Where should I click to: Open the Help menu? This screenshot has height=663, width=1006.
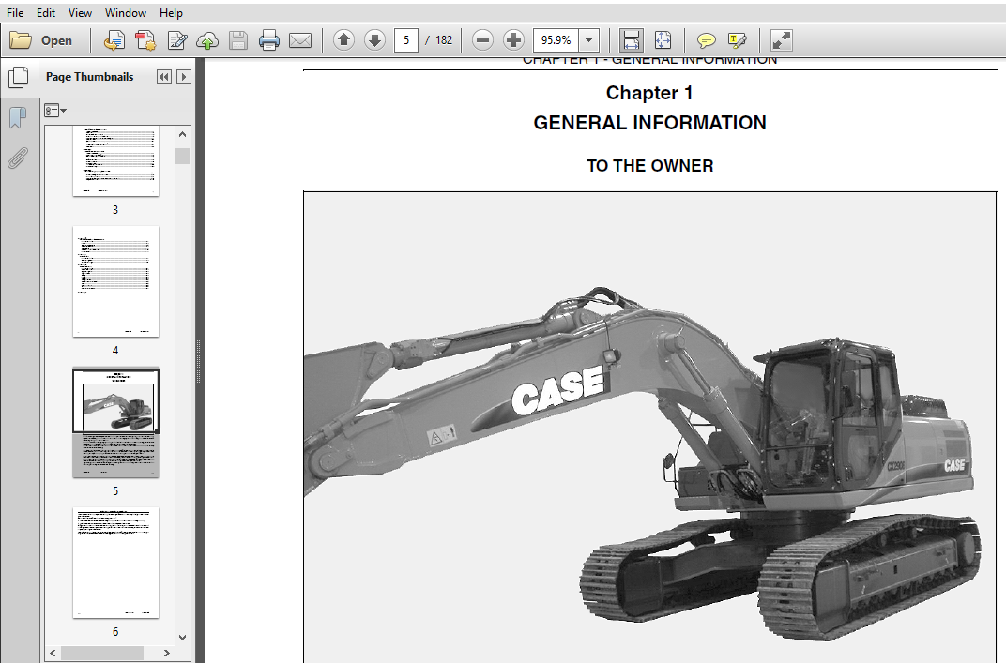click(x=171, y=13)
